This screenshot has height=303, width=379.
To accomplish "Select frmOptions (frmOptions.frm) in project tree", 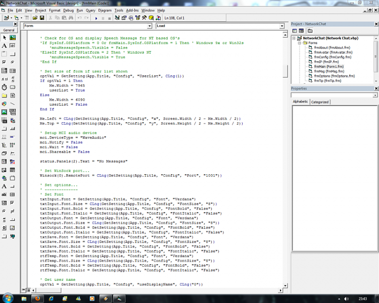I will [335, 76].
